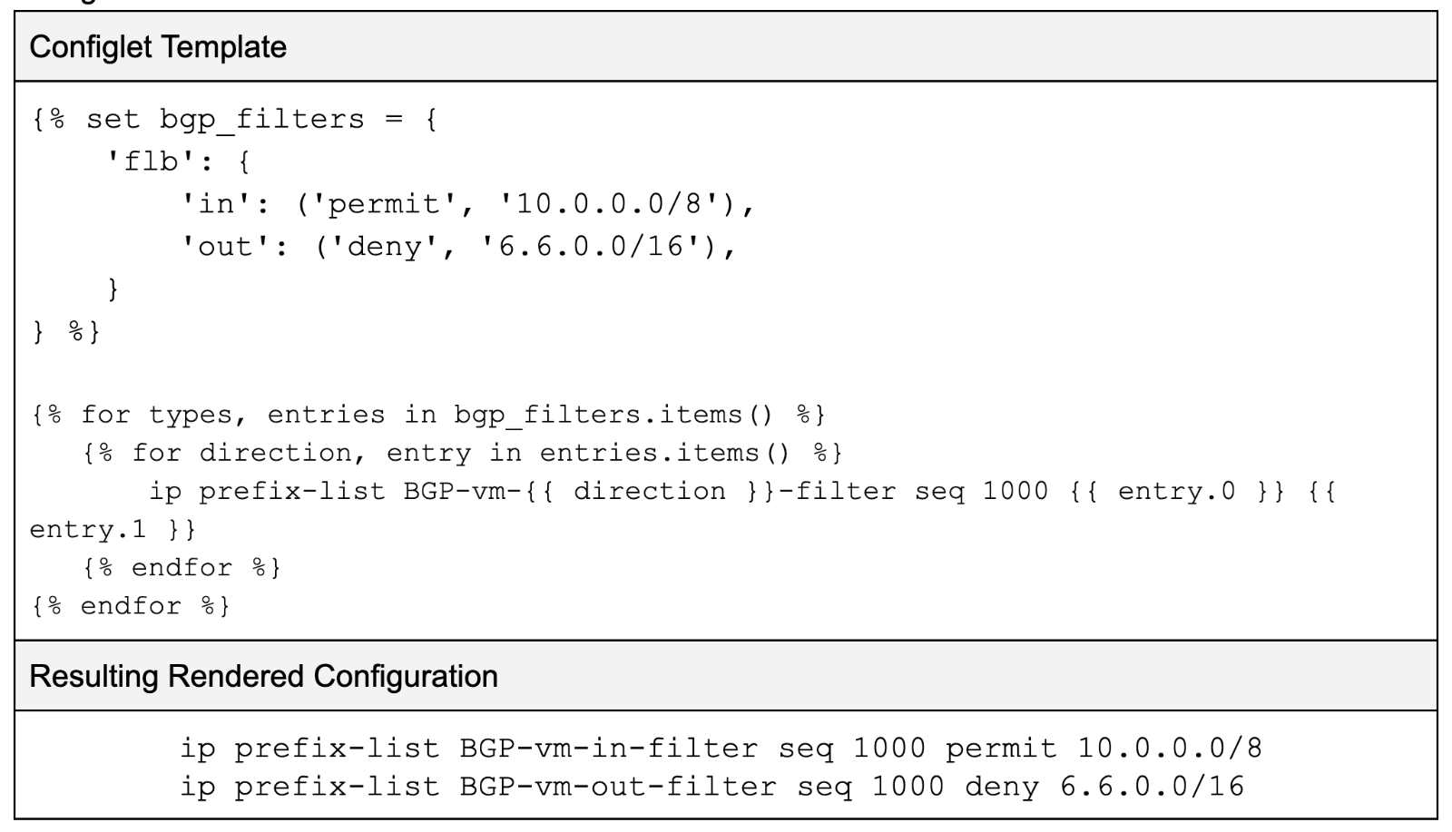This screenshot has height=832, width=1452.
Task: Click the "{{ entry.0 }}" placeholder
Action: (1176, 491)
